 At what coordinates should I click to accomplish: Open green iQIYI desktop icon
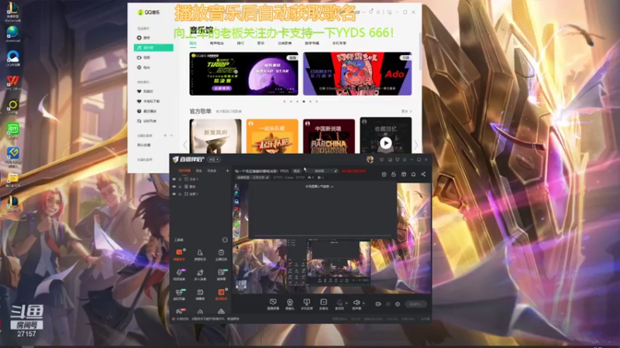[12, 131]
